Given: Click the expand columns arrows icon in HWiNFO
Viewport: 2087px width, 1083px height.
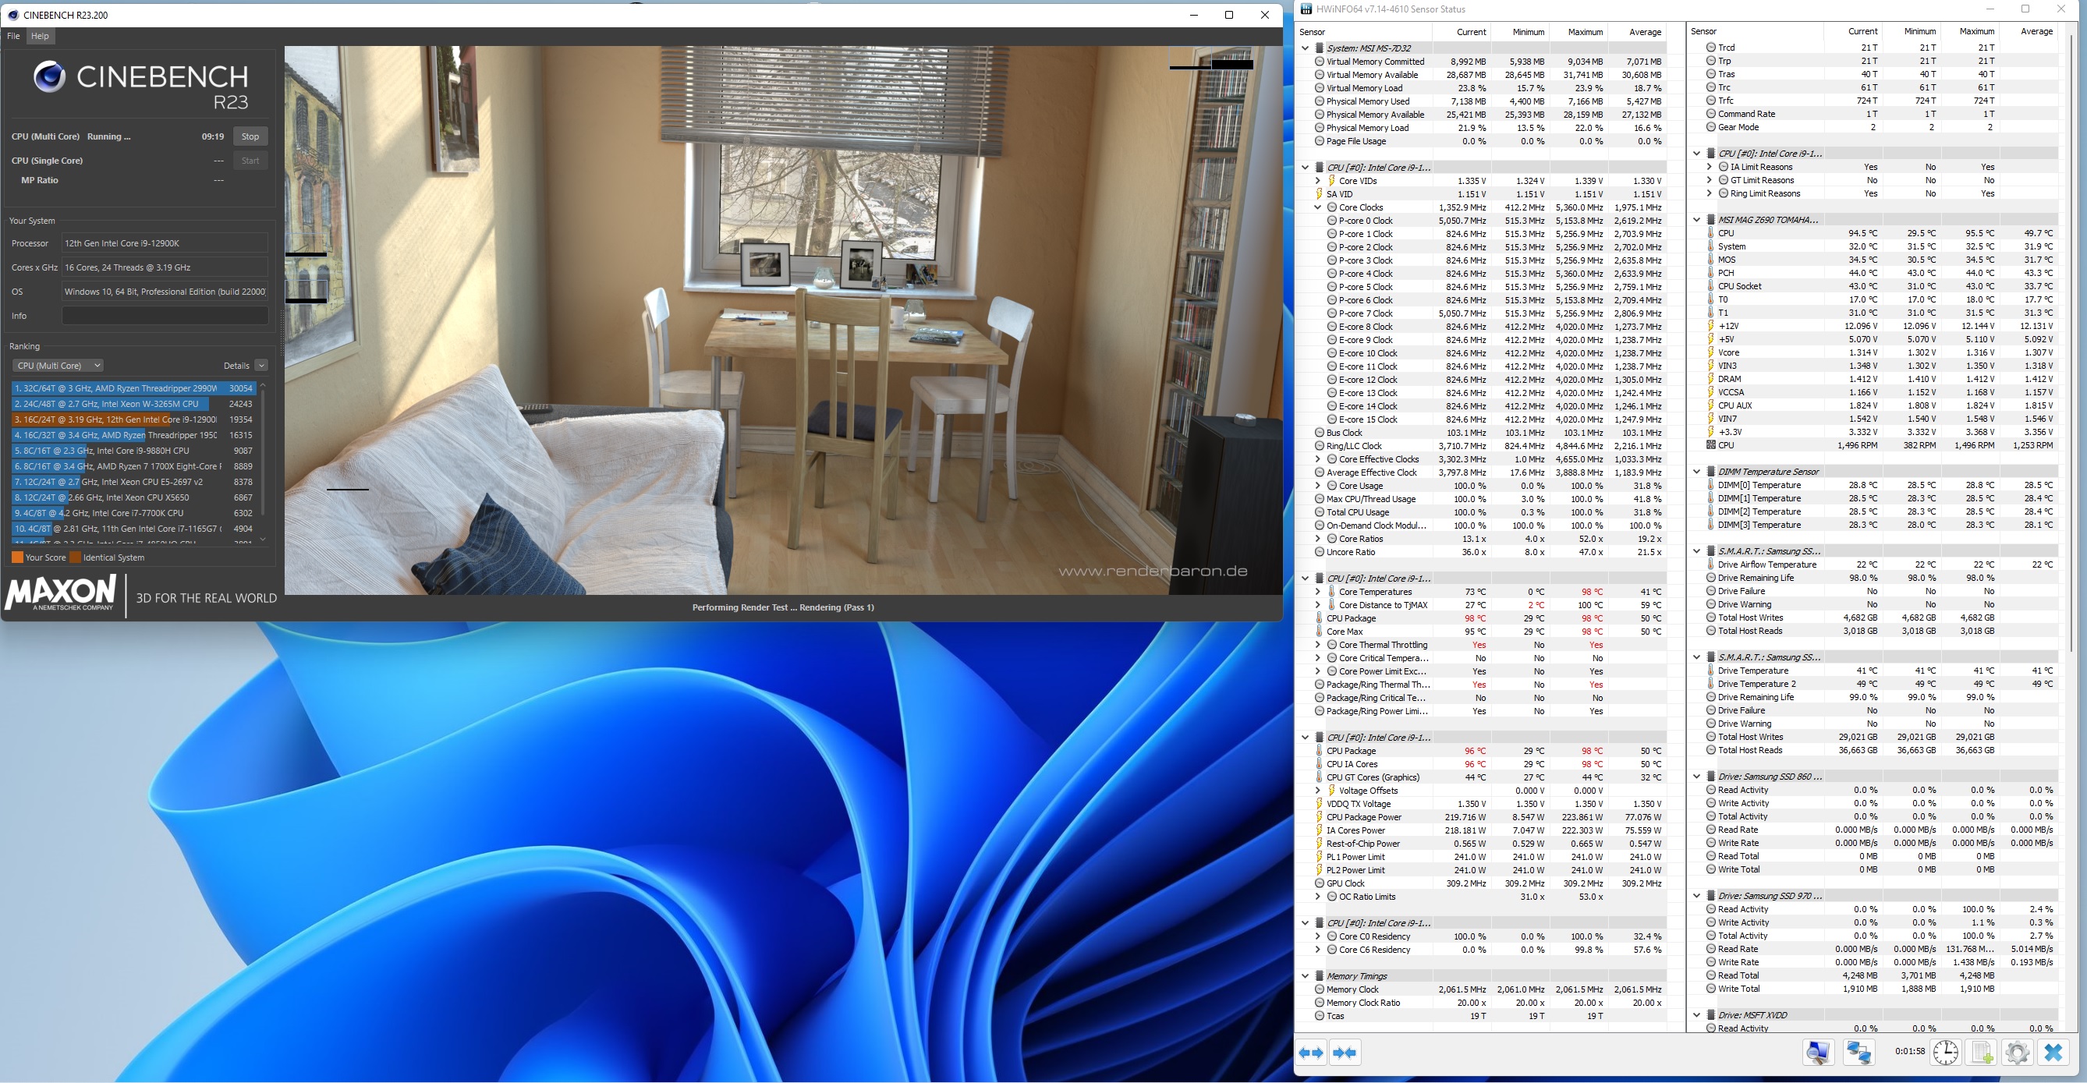Looking at the screenshot, I should point(1311,1053).
